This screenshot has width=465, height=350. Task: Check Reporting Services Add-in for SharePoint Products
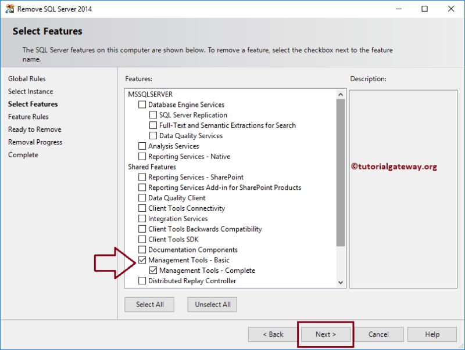[142, 187]
